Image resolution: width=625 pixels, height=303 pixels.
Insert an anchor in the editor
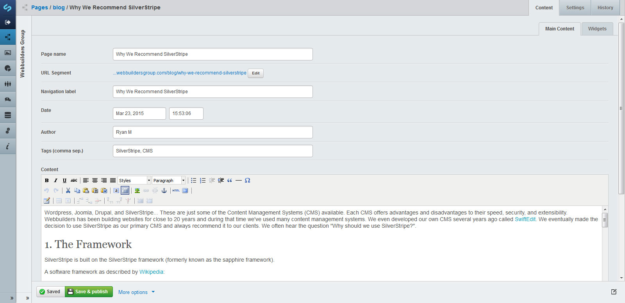(x=164, y=190)
